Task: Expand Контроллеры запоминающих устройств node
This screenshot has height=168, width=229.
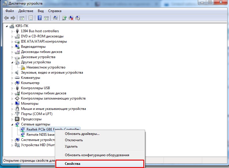Action: (x=12, y=99)
